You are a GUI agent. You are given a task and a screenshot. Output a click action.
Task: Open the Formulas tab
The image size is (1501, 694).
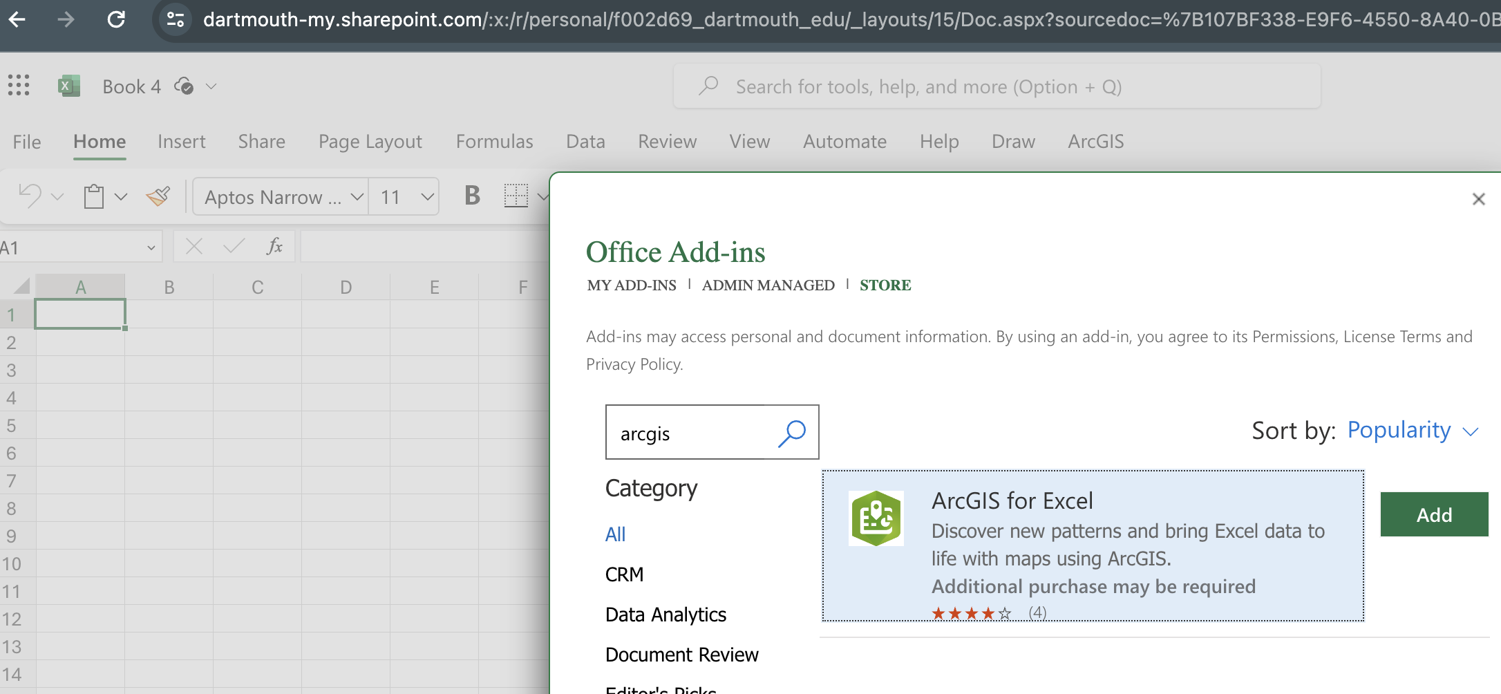(x=495, y=142)
